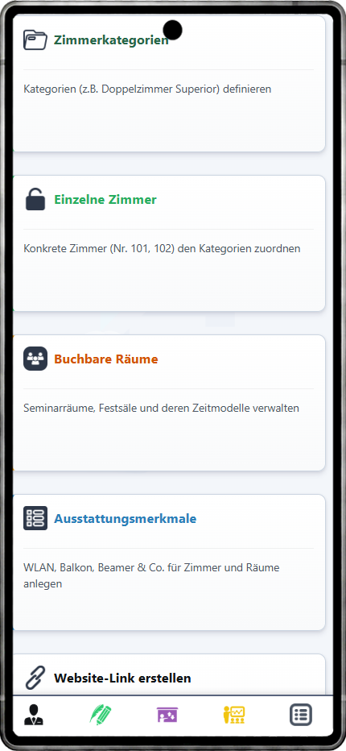Tap the yellow presenter icon in bottom bar

[234, 715]
